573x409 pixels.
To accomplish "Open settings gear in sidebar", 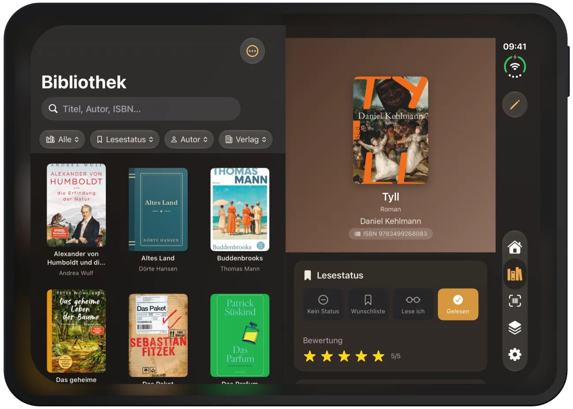I will click(x=515, y=355).
